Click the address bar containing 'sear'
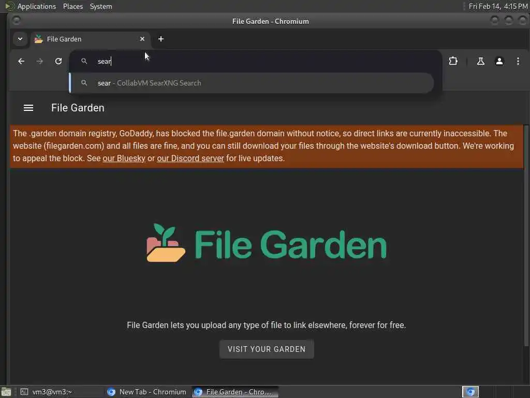This screenshot has height=398, width=530. pos(256,61)
